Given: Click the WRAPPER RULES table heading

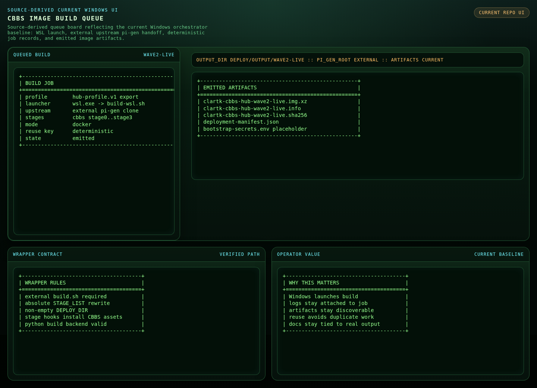Looking at the screenshot, I should (x=45, y=283).
